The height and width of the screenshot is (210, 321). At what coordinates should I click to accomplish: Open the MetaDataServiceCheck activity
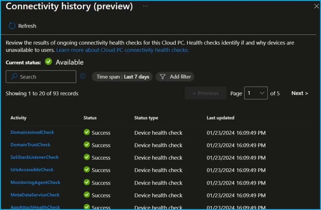coord(35,195)
